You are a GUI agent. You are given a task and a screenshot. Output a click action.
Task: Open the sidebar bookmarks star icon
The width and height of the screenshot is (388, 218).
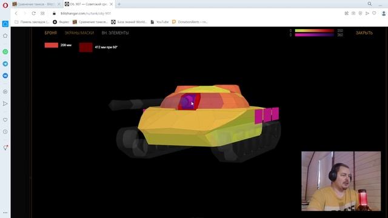pyautogui.click(x=5, y=36)
